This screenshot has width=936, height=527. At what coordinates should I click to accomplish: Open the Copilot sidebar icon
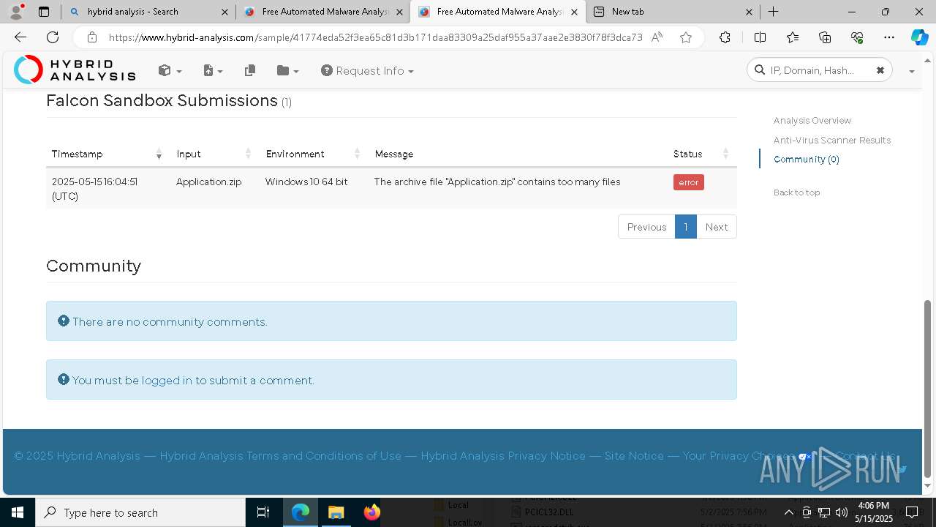pyautogui.click(x=919, y=37)
